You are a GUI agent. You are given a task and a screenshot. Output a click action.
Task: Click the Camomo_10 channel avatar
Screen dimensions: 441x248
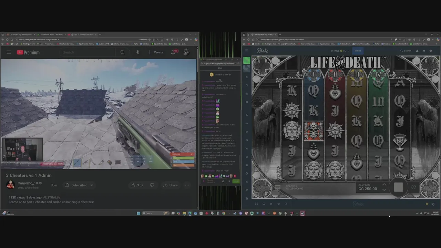(x=10, y=185)
